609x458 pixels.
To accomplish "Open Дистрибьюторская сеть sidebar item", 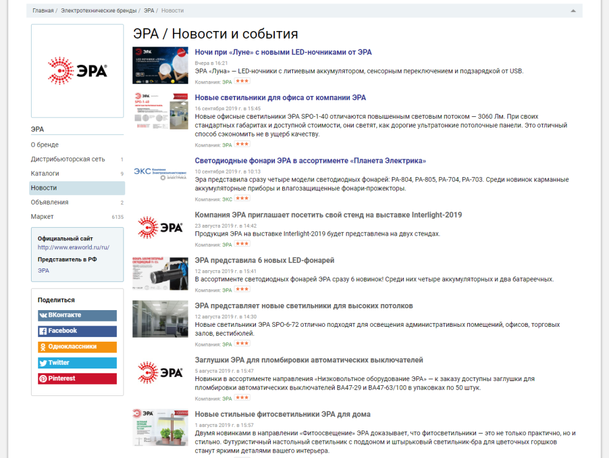I will (x=68, y=159).
